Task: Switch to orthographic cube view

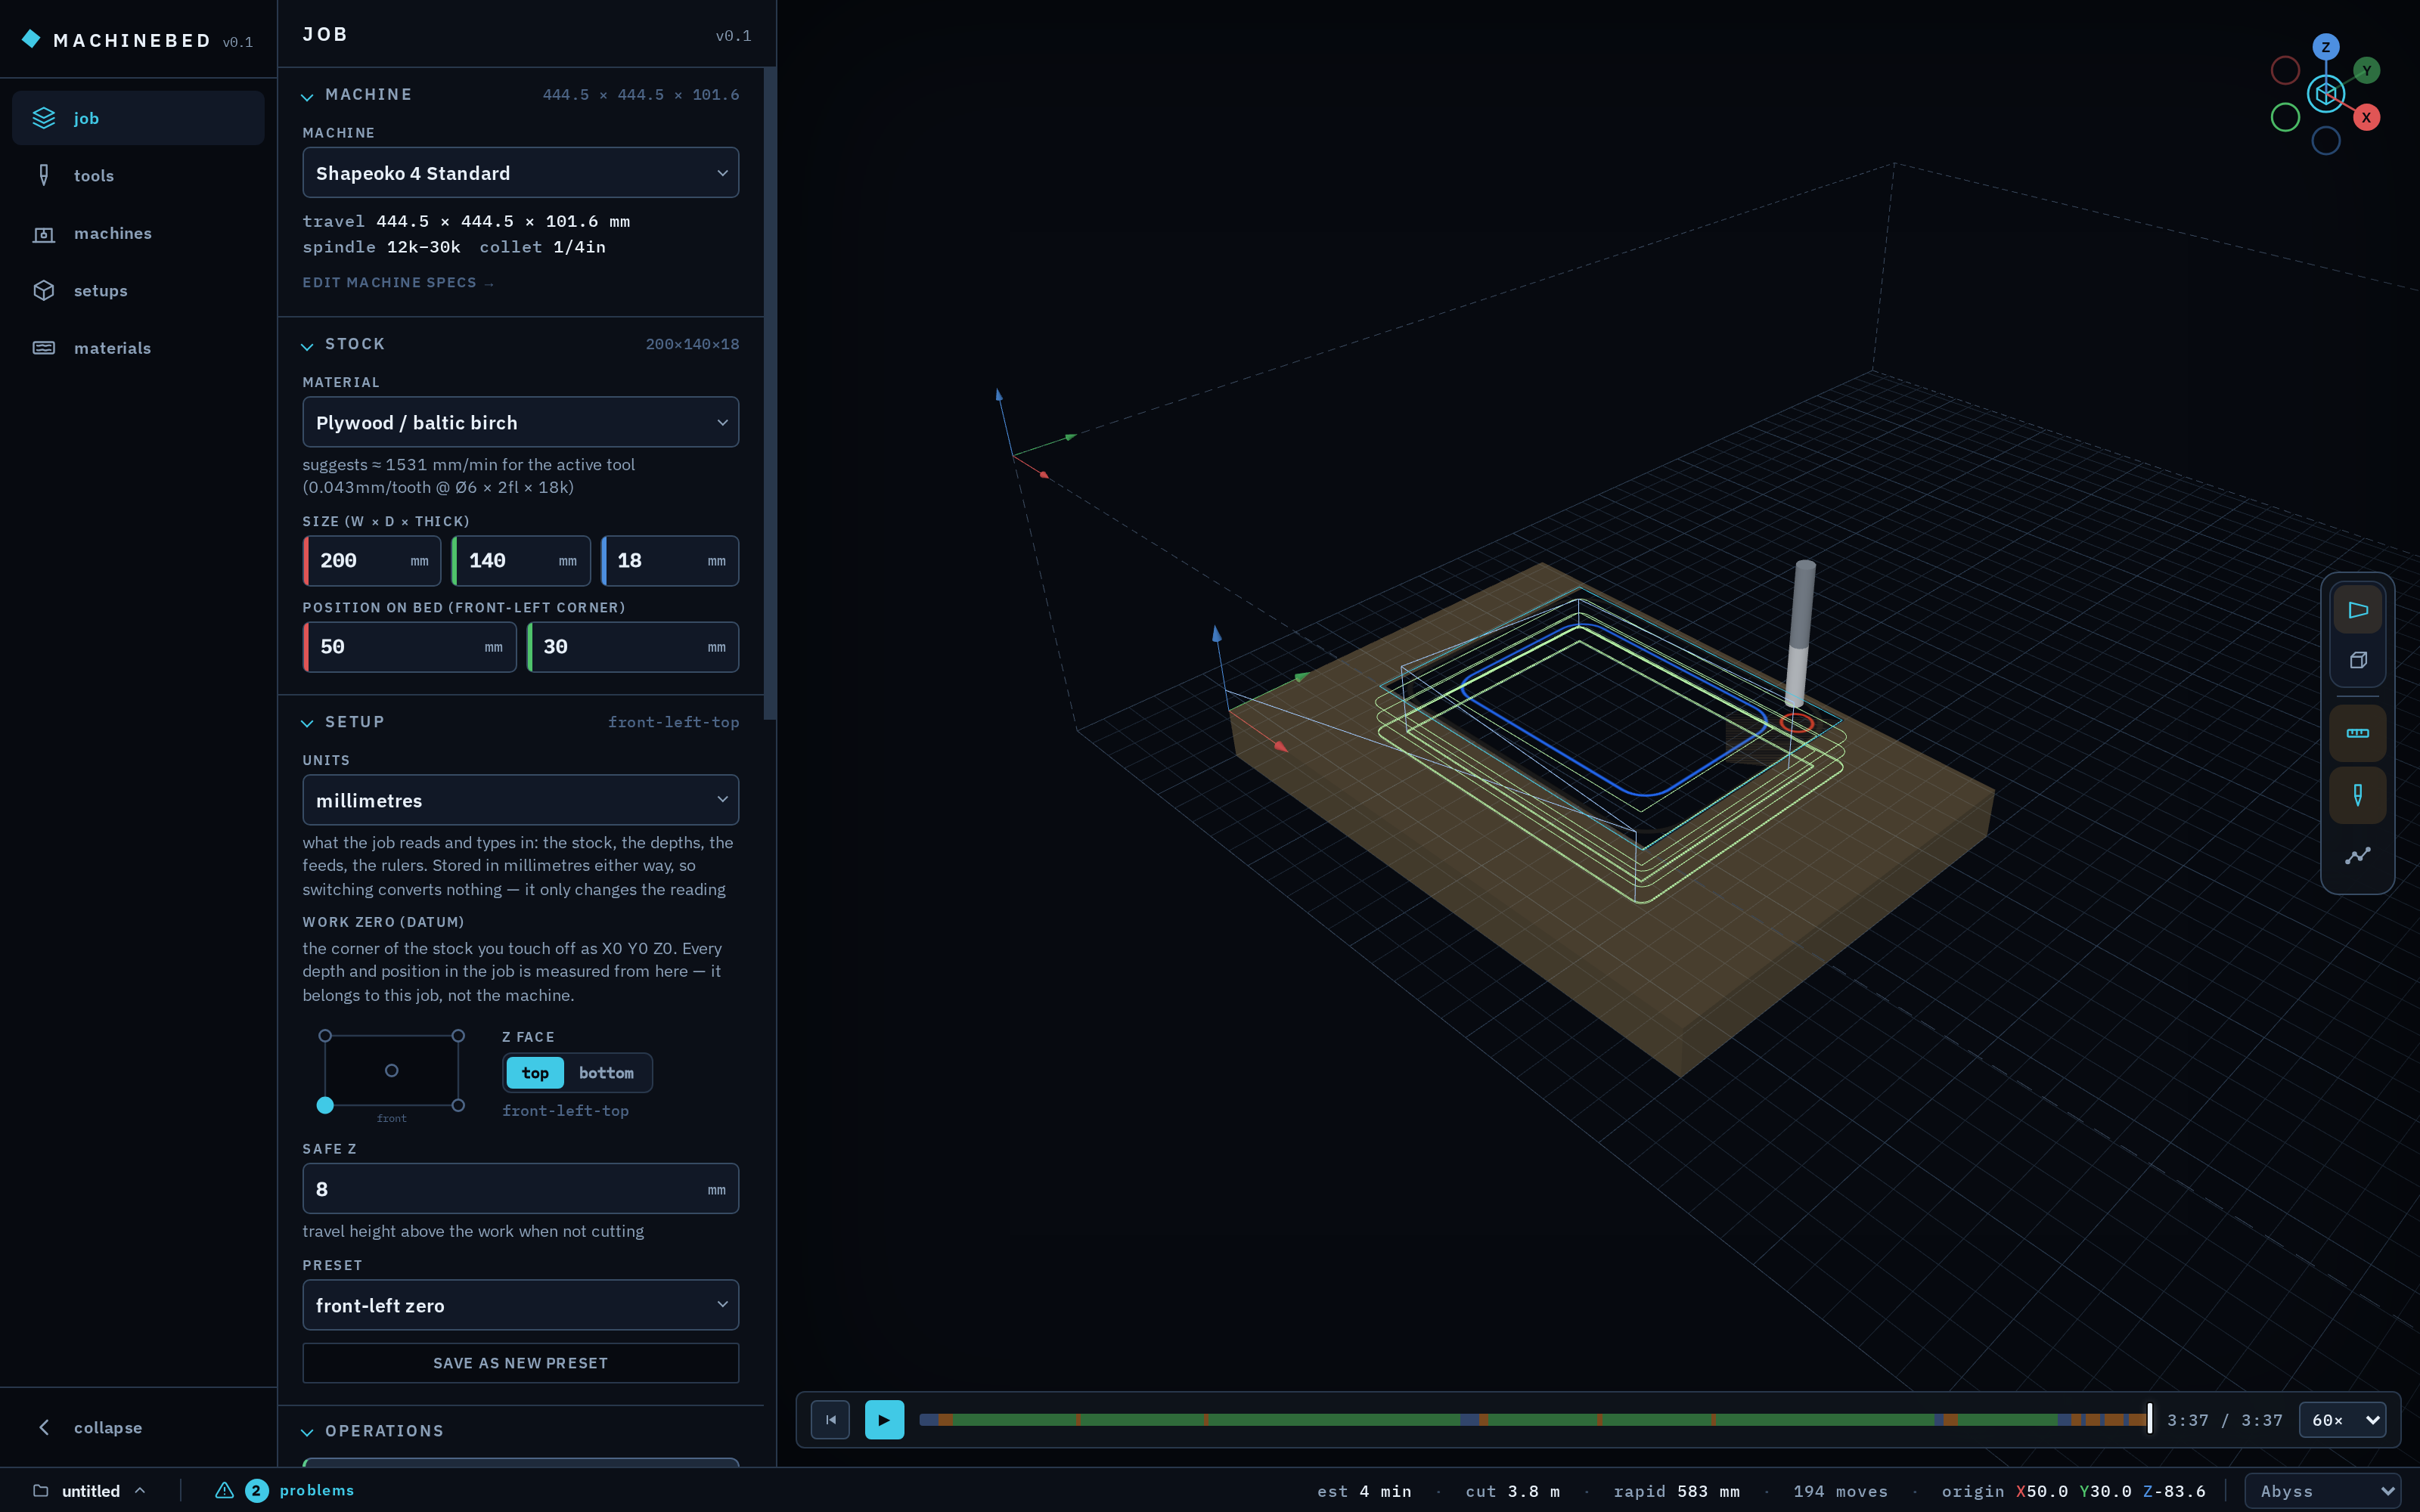Action: pyautogui.click(x=2358, y=660)
